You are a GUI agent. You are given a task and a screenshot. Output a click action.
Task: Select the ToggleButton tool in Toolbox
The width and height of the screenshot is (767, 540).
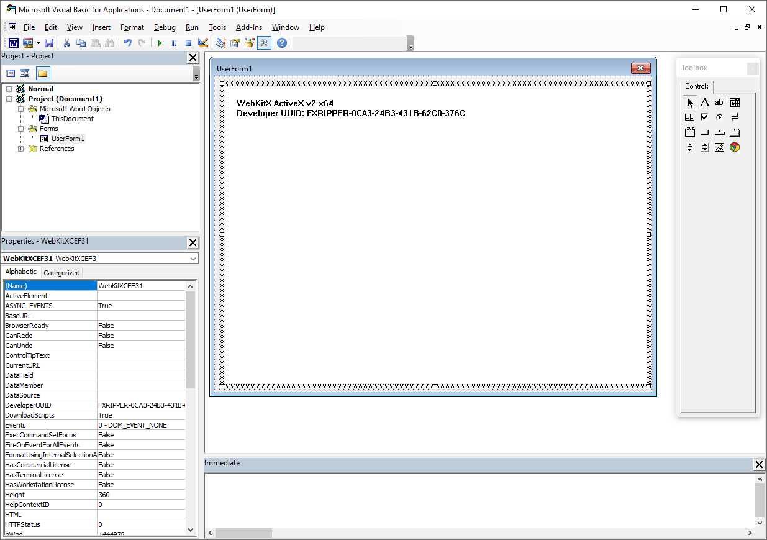click(x=735, y=117)
